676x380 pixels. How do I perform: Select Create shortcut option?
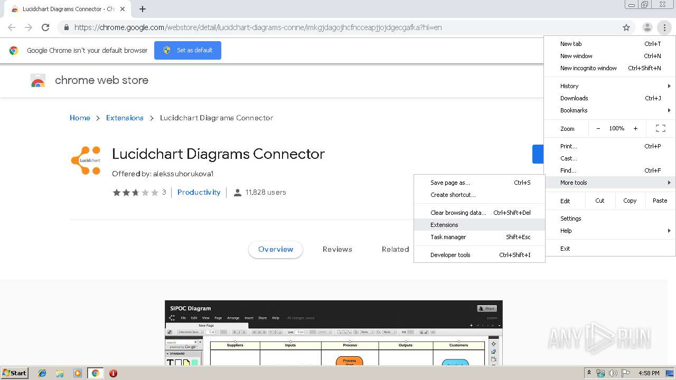(480, 195)
